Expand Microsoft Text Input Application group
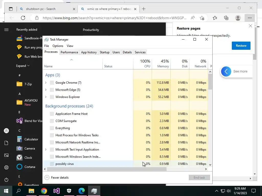Image resolution: width=262 pixels, height=196 pixels. click(x=46, y=150)
